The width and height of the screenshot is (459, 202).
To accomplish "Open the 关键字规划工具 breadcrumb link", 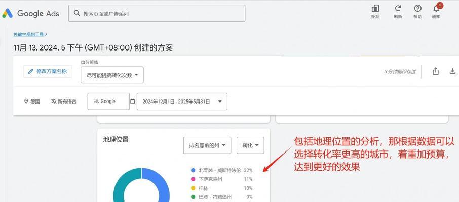I will (28, 34).
